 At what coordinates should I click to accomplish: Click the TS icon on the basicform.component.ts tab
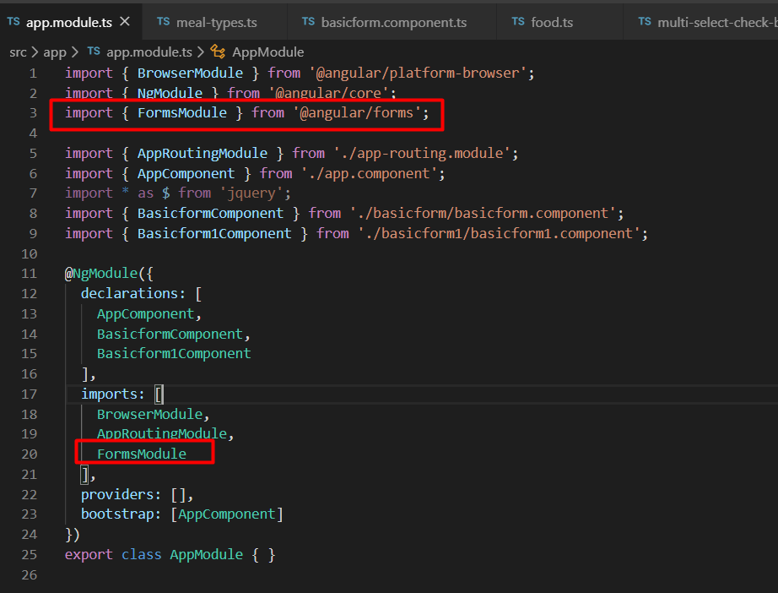309,21
